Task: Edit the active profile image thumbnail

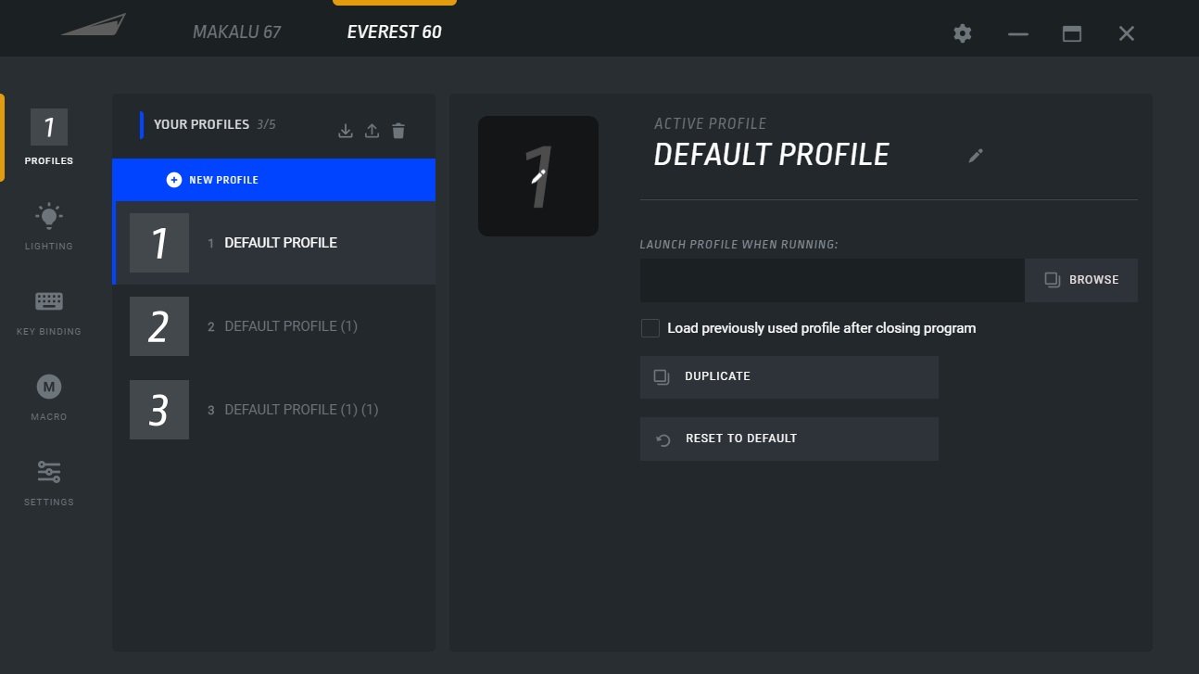Action: tap(538, 176)
